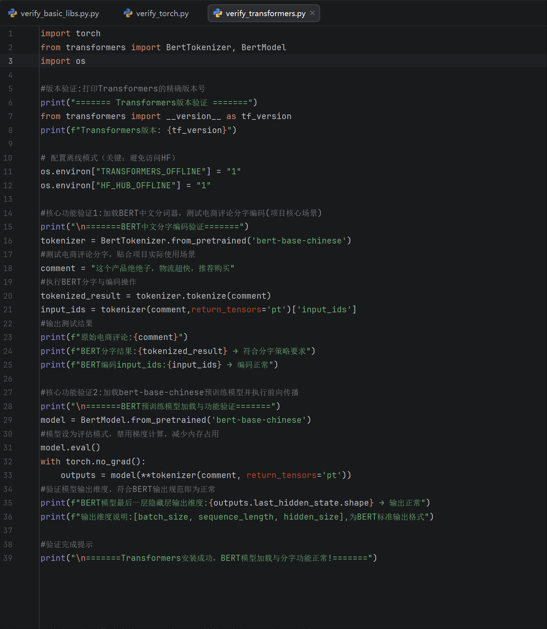547x629 pixels.
Task: Click the comment '#验证完成提示' on line 38
Action: coord(67,544)
